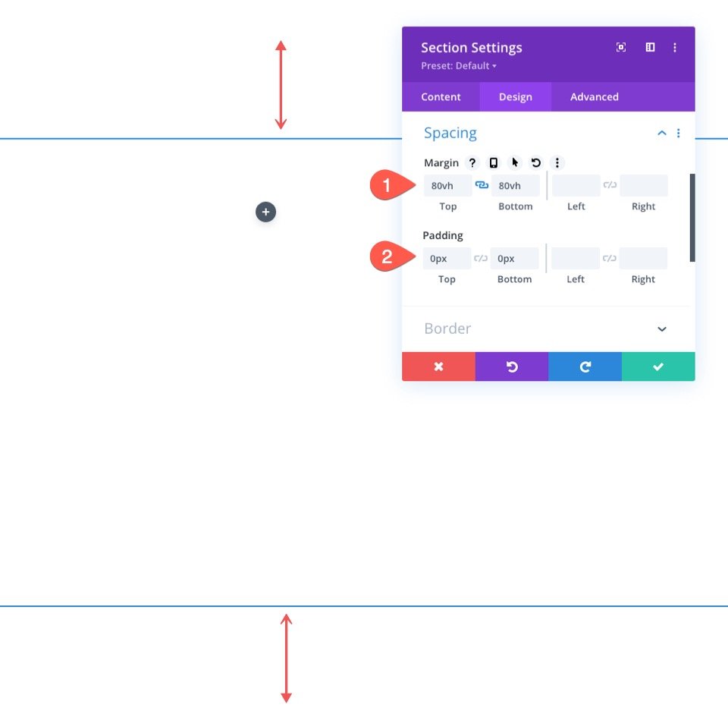Collapse the Spacing settings group
This screenshot has width=728, height=714.
coord(661,134)
